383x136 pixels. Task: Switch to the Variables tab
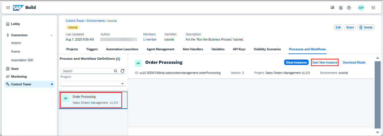pyautogui.click(x=218, y=49)
